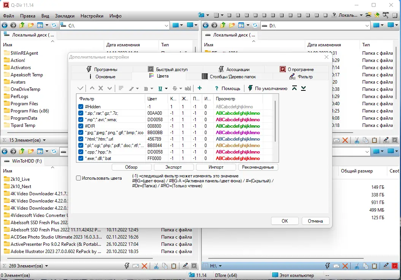This screenshot has height=280, width=401.
Task: Click the printer icon in main toolbar
Action: tap(368, 15)
